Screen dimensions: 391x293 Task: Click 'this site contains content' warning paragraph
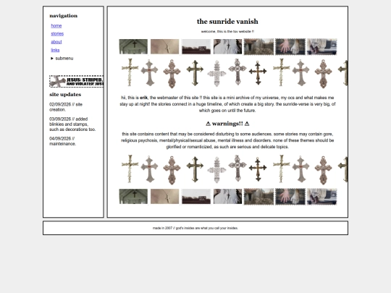pos(227,140)
